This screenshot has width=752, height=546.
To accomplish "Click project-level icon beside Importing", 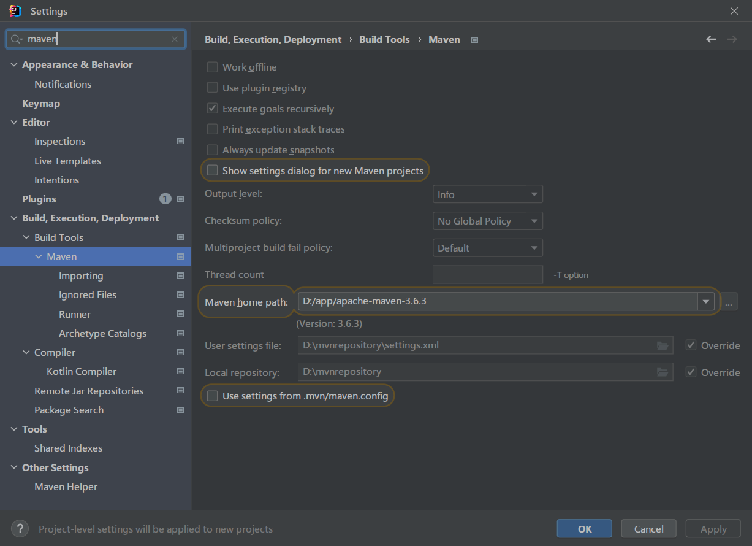I will click(180, 275).
